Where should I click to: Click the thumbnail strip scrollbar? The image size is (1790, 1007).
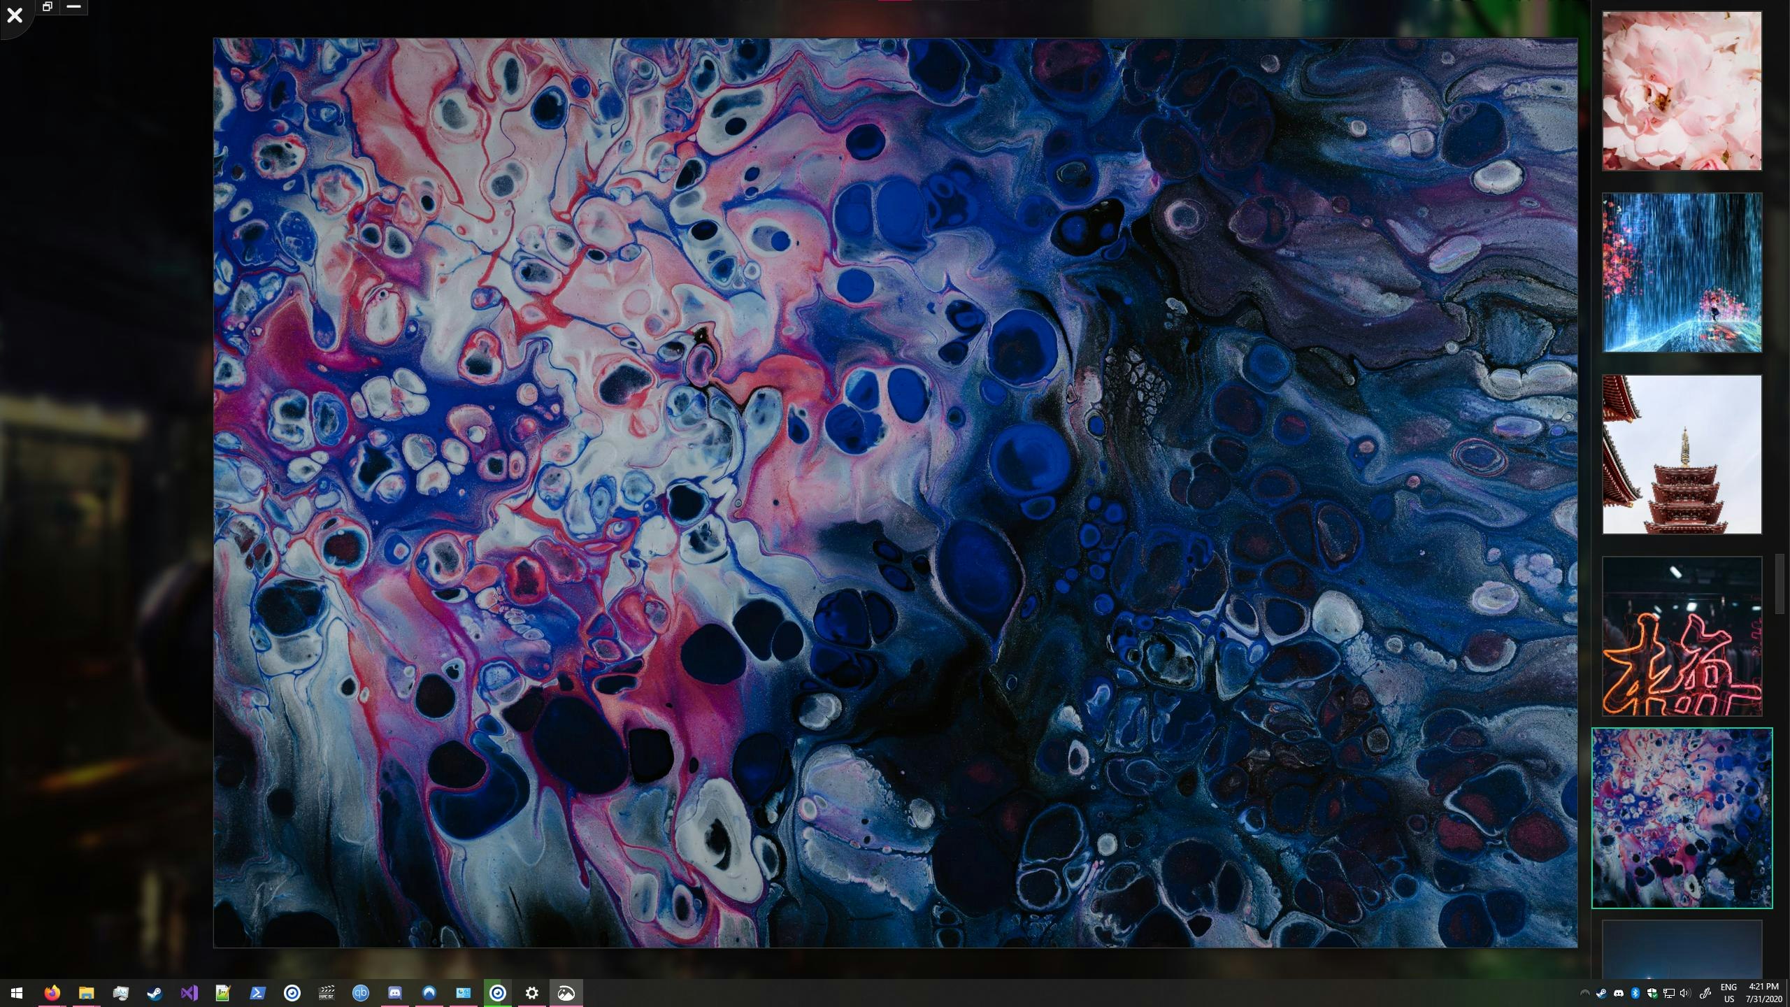[x=1780, y=584]
